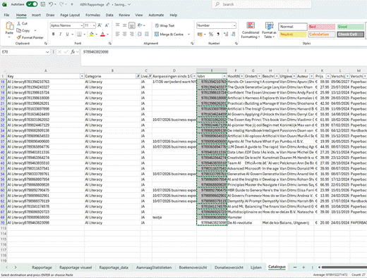Toggle Merge & Centre
Viewport: 367px width, 278px height.
point(169,34)
